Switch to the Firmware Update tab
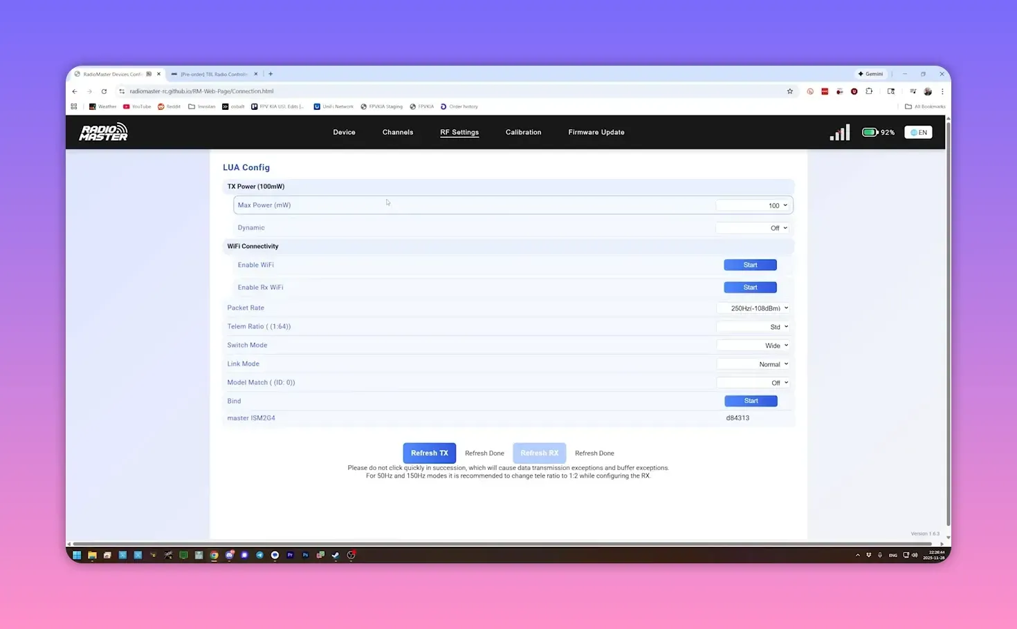Screen dimensions: 1017x629 pos(596,132)
